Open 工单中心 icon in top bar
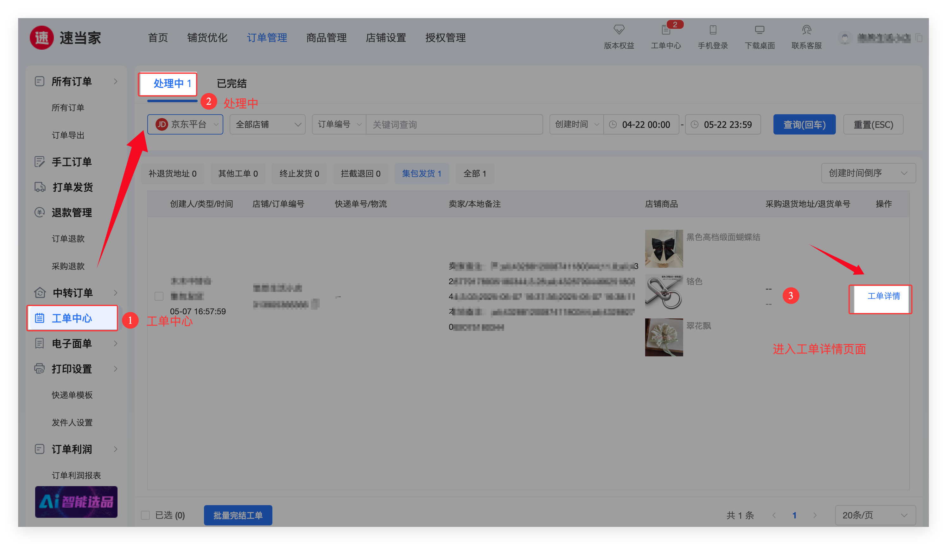Image resolution: width=947 pixels, height=545 pixels. tap(666, 30)
